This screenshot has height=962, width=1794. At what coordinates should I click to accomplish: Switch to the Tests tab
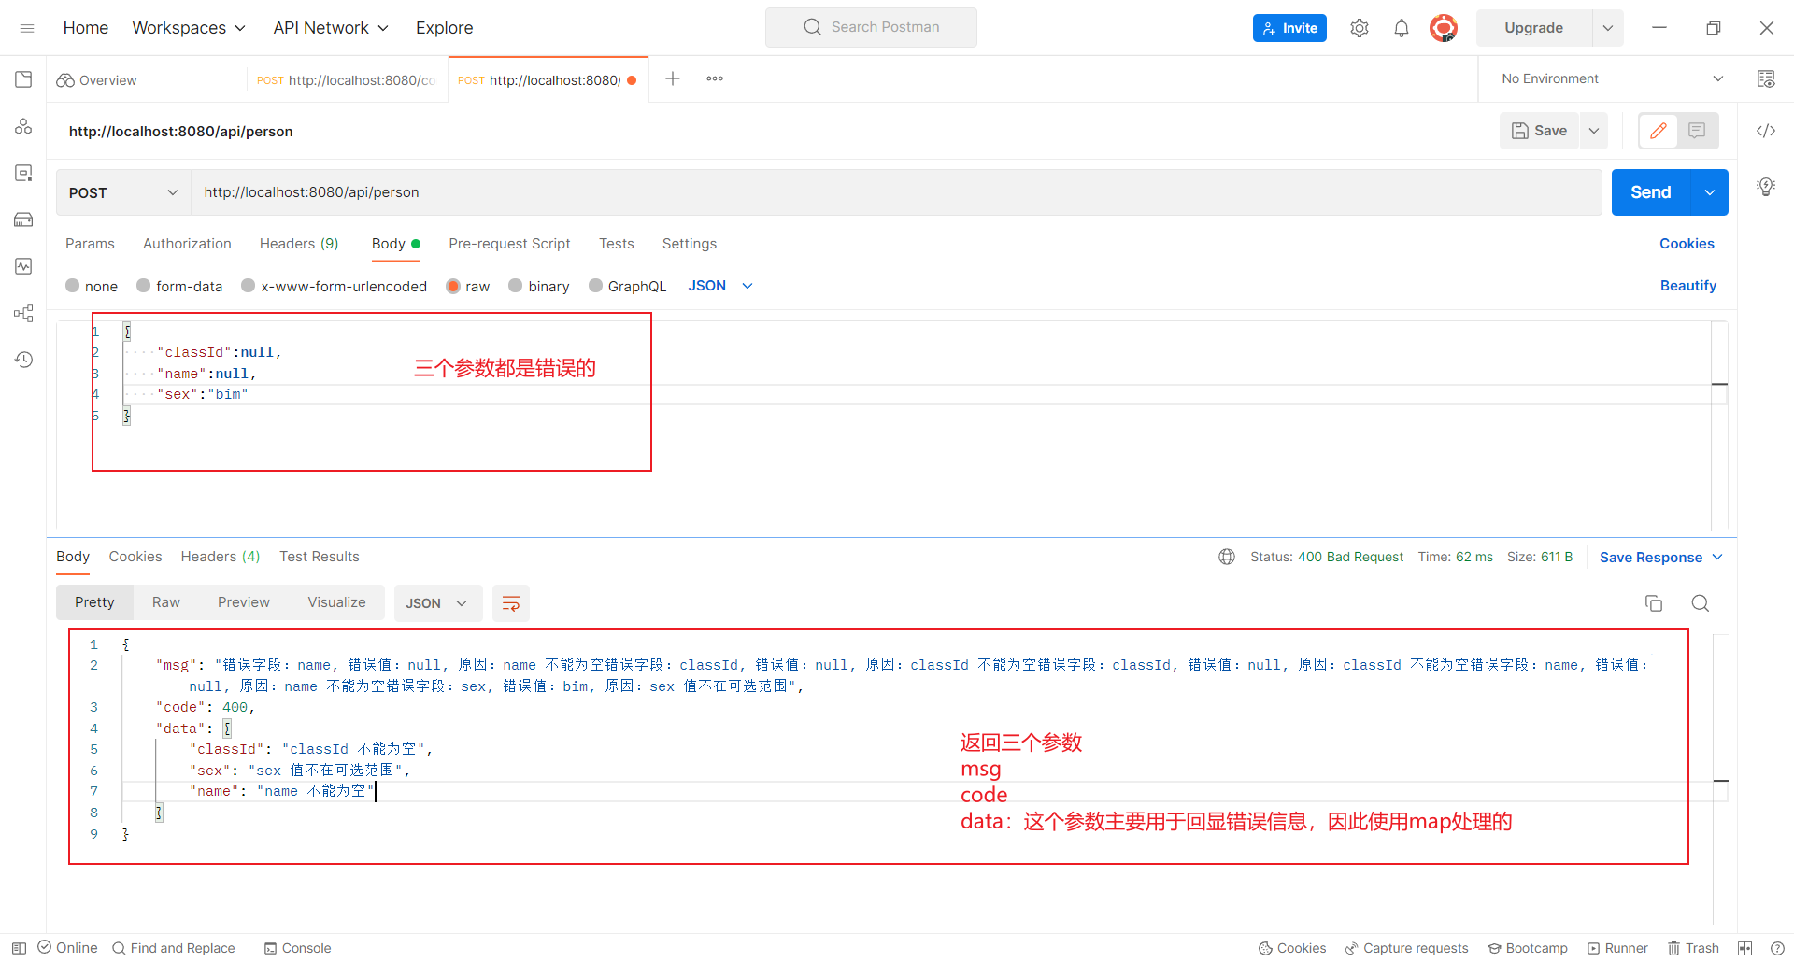click(616, 244)
